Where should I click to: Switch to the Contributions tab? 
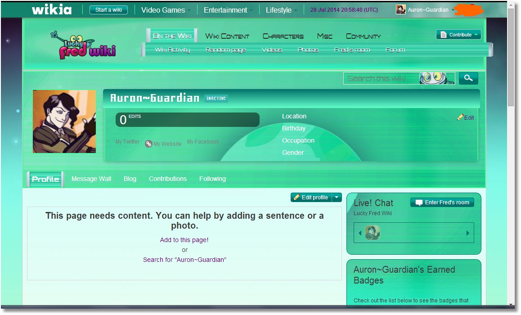(x=168, y=179)
